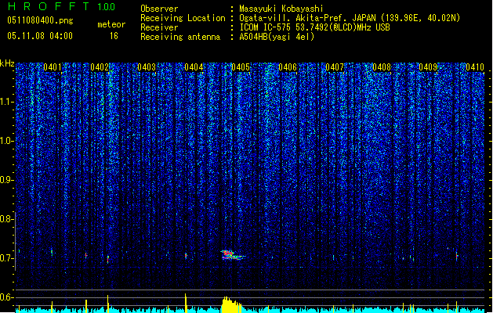This screenshot has width=493, height=313.
Task: Click the wide yellow power peak below 0405
Action: pyautogui.click(x=231, y=304)
